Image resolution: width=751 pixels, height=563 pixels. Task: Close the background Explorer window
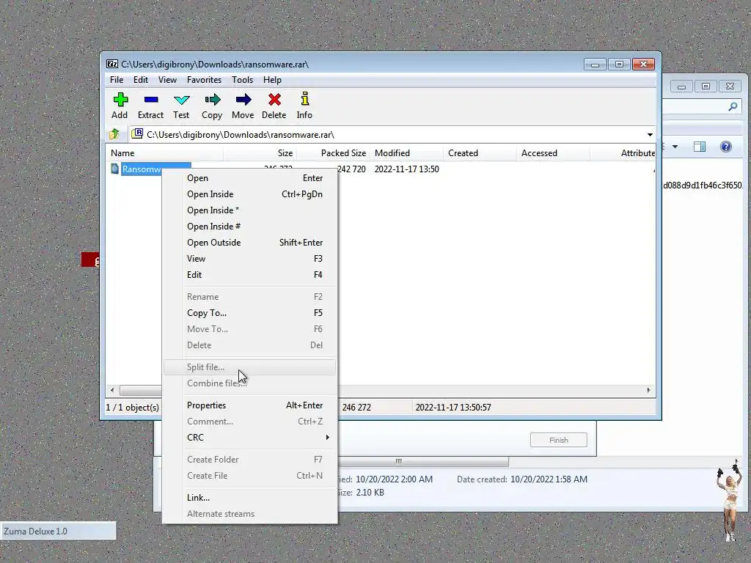click(x=730, y=87)
